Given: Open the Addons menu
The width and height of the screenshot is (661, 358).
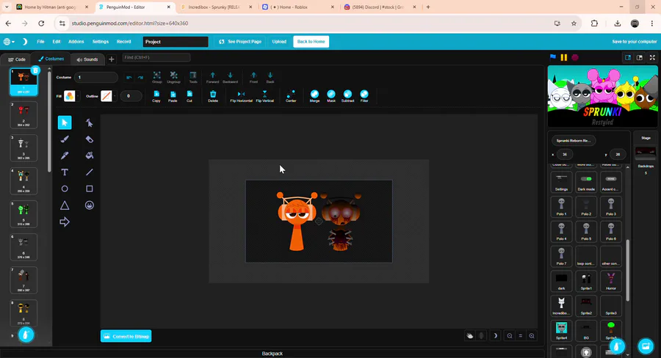Looking at the screenshot, I should pos(76,42).
